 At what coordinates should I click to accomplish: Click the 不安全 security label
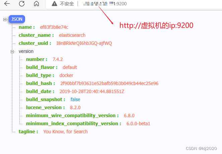coord(67,4)
